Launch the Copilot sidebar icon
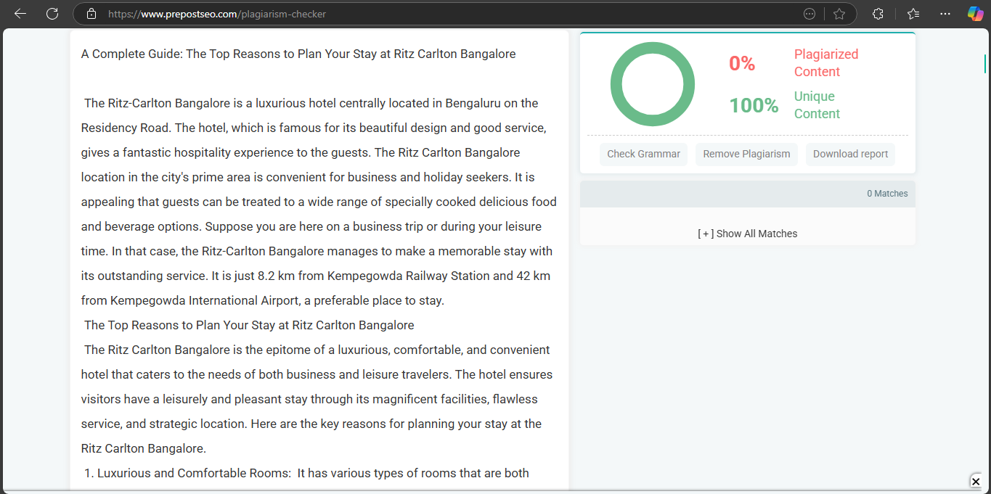The image size is (991, 494). 975,14
